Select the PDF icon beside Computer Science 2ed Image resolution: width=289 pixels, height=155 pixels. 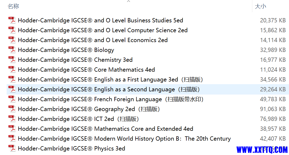[12, 30]
